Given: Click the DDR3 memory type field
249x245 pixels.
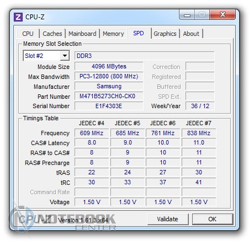Looking at the screenshot, I should [x=144, y=56].
